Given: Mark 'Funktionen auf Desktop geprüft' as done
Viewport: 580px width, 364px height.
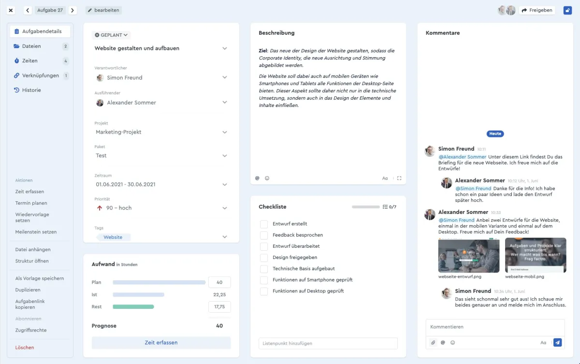Looking at the screenshot, I should 264,291.
